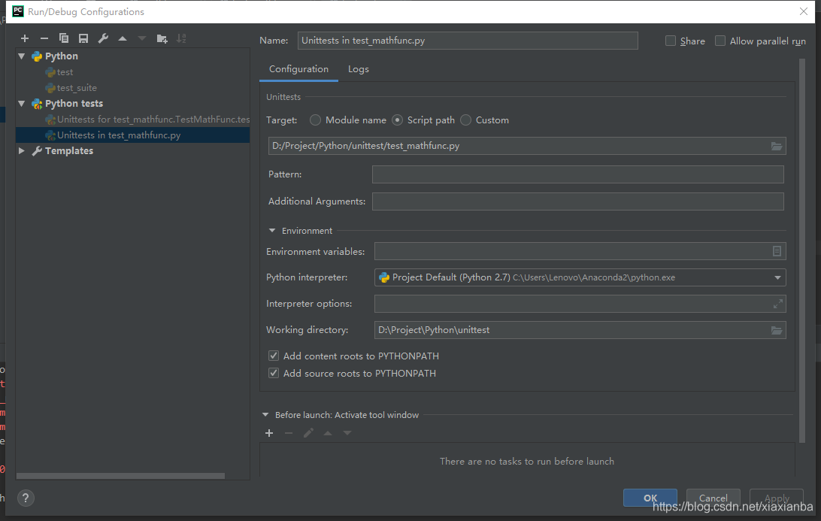Edit templates with the wrench icon
821x521 pixels.
click(x=103, y=38)
